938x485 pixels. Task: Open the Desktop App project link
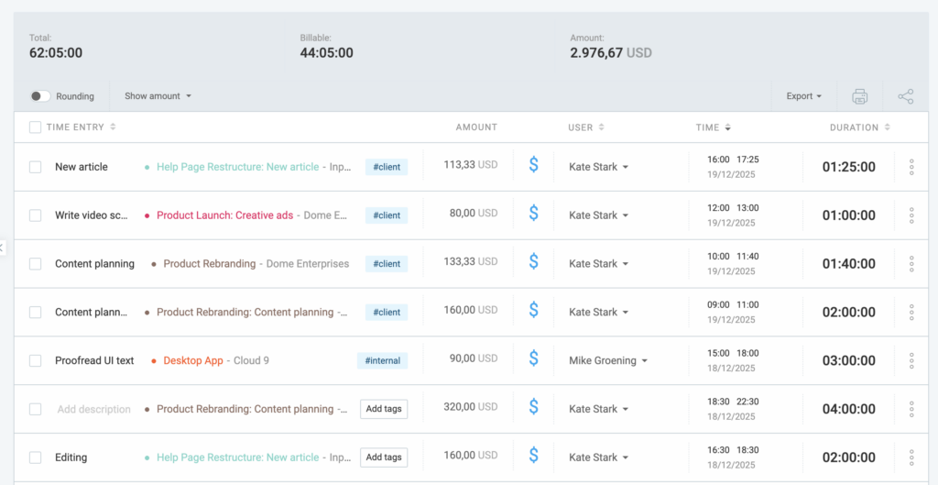(x=192, y=360)
